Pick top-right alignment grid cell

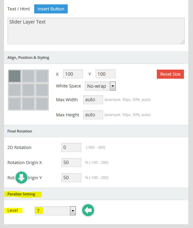pos(42,76)
